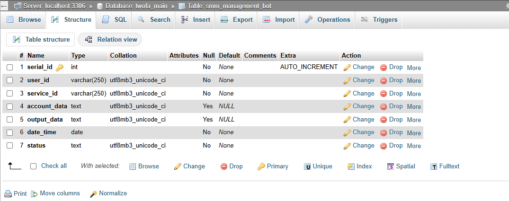Viewport: 509px width, 201px height.
Task: Expand More options for service_id
Action: [x=414, y=94]
